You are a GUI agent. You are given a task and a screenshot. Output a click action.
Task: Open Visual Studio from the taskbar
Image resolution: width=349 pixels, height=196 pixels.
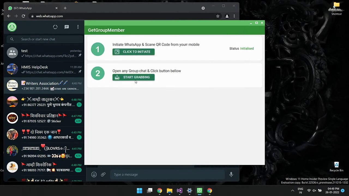[179, 191]
